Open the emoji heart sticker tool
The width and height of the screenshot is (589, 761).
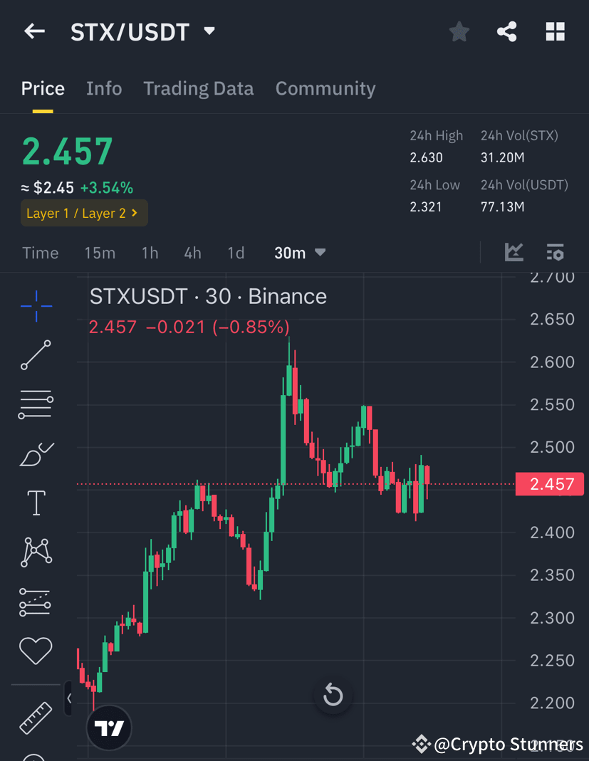[x=36, y=651]
